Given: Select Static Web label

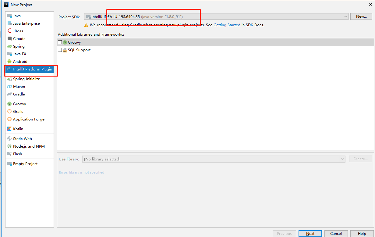Looking at the screenshot, I should tap(23, 139).
